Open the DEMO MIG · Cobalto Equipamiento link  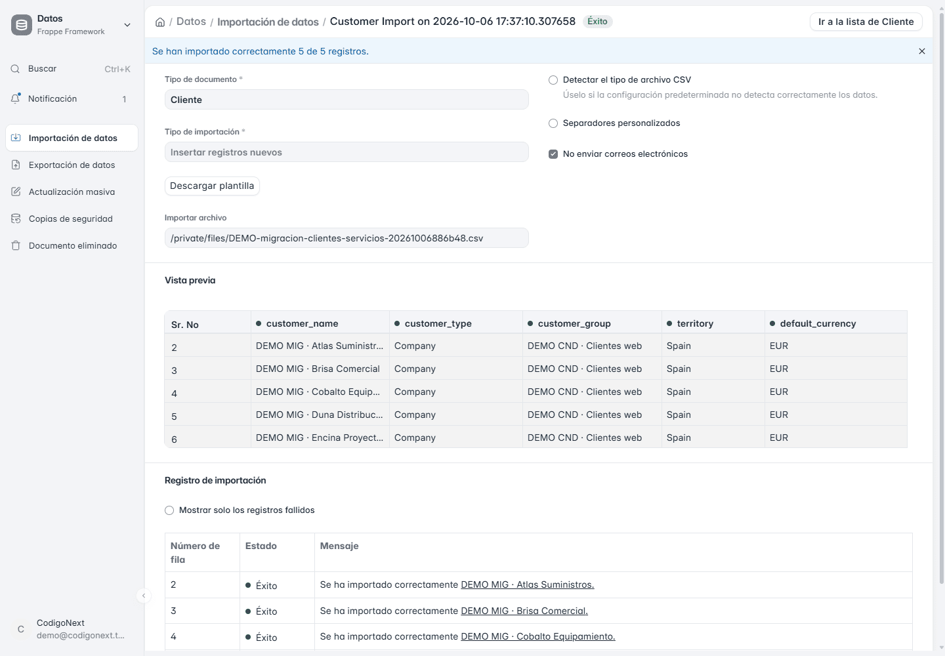click(538, 636)
